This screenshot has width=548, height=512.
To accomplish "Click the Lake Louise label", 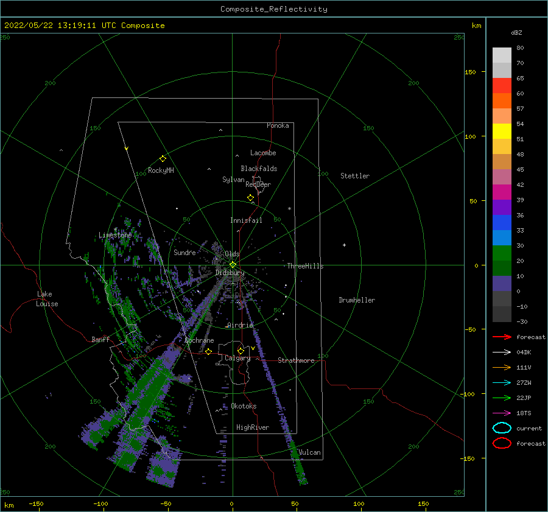I will coord(47,299).
